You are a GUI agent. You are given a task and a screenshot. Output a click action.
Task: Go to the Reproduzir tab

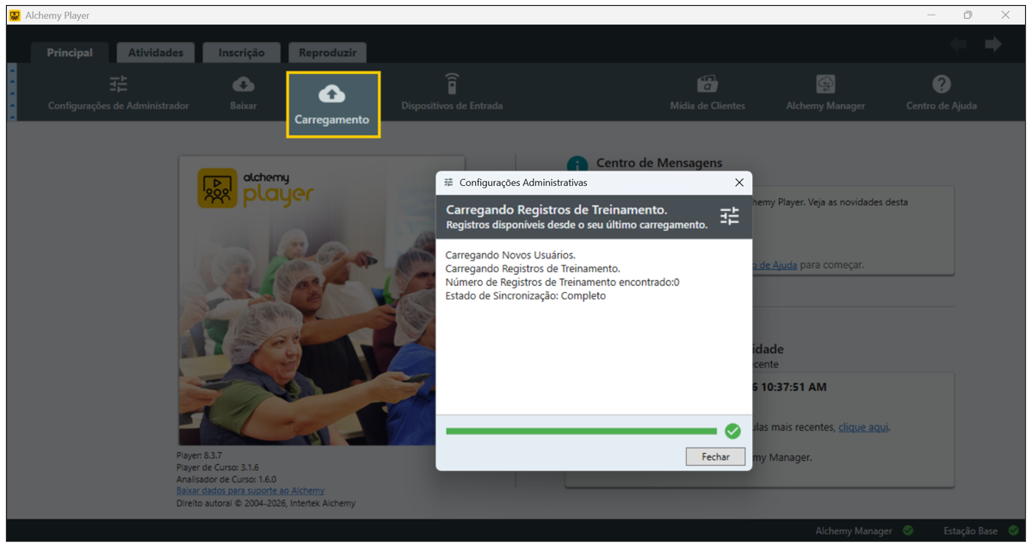(x=328, y=53)
